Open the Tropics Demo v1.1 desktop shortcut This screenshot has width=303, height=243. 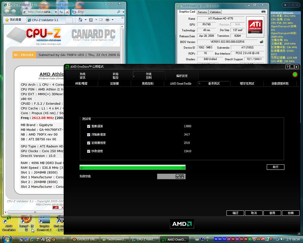click(x=44, y=224)
